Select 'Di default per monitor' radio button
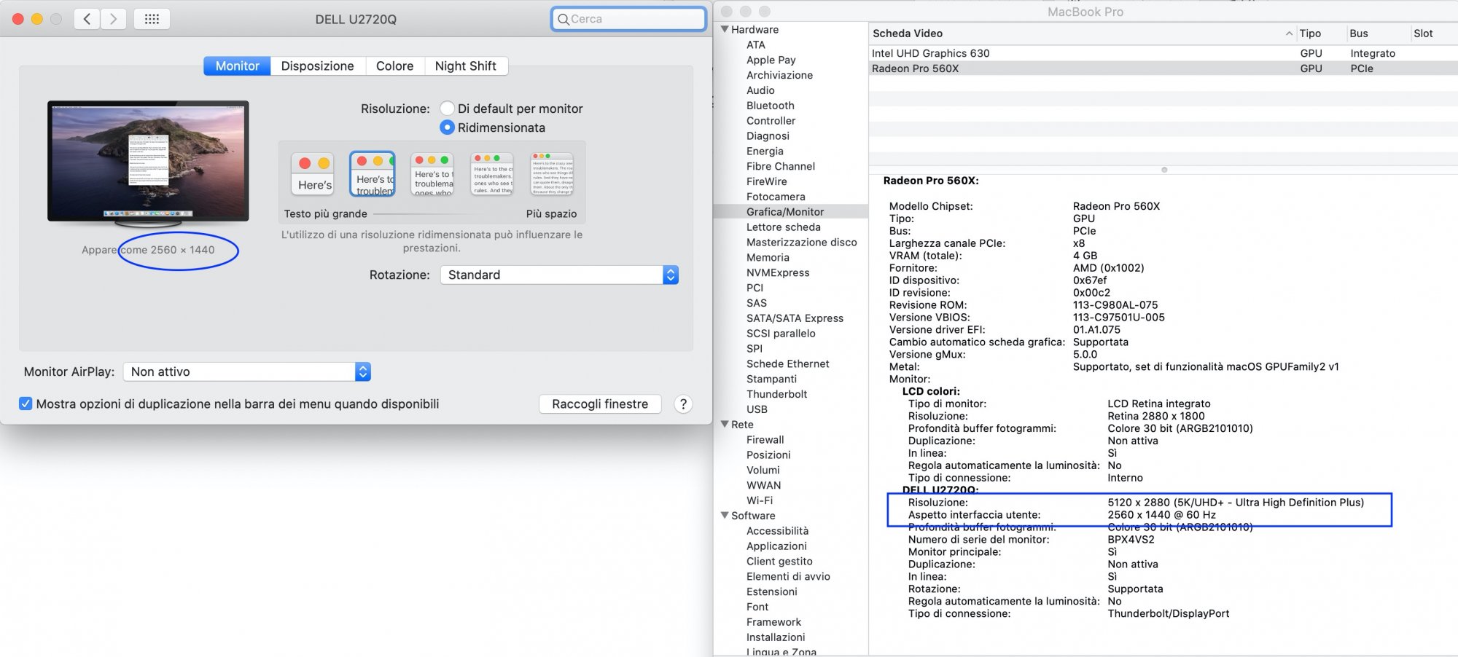 (x=448, y=109)
